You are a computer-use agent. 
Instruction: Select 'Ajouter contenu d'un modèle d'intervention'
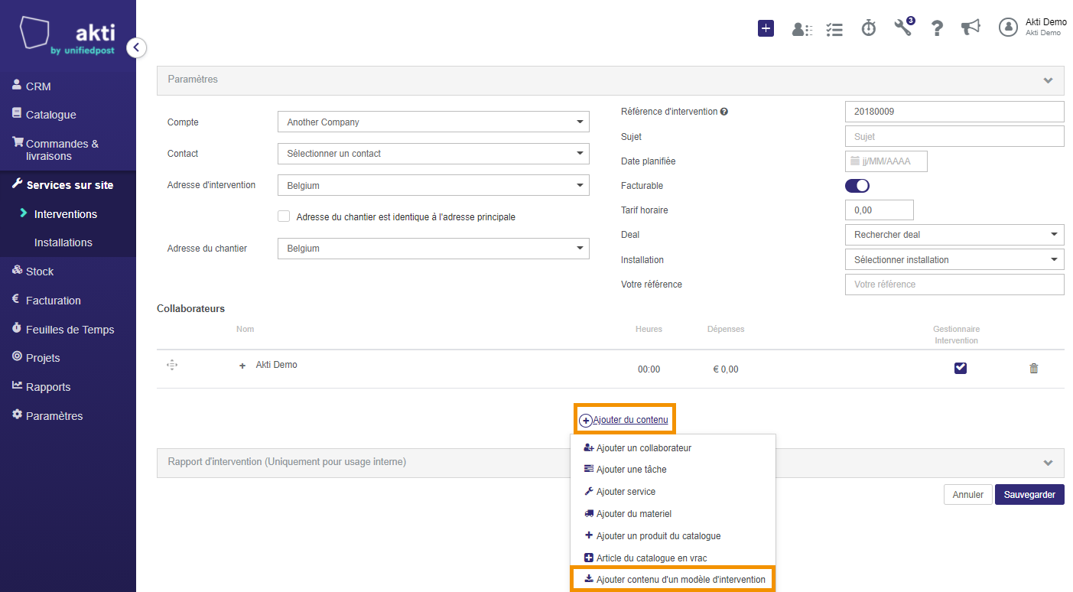tap(673, 579)
